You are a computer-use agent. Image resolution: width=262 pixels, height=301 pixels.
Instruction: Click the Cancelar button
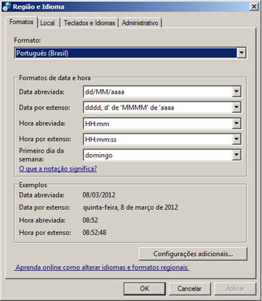click(x=189, y=289)
